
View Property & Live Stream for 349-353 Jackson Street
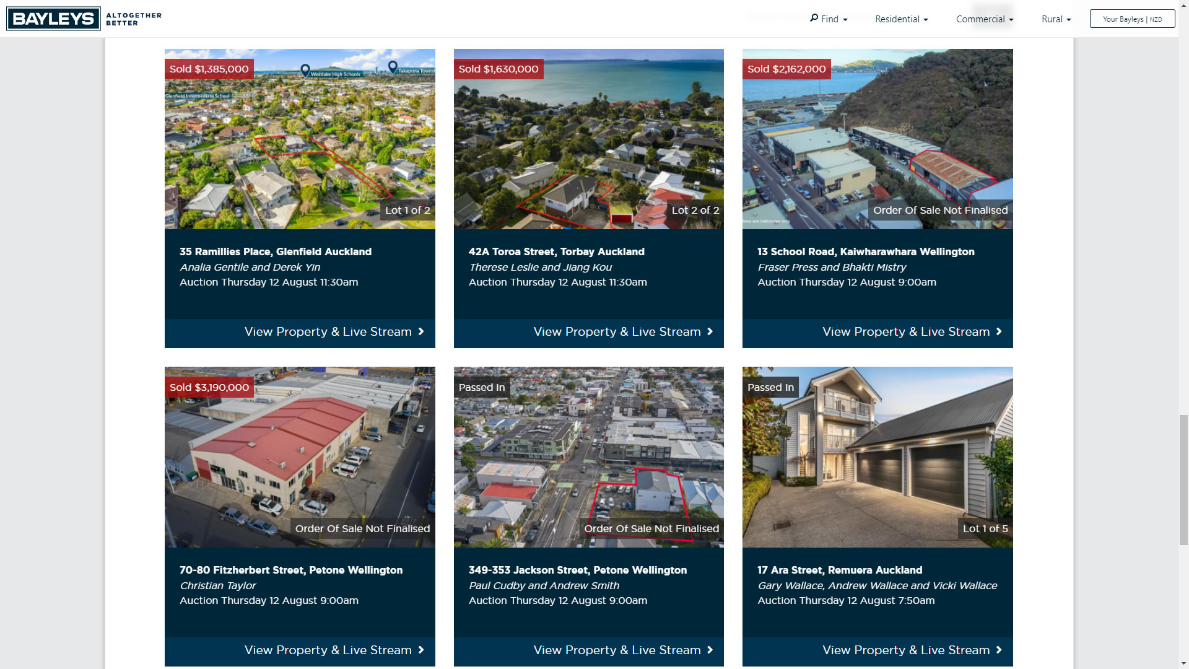point(617,650)
